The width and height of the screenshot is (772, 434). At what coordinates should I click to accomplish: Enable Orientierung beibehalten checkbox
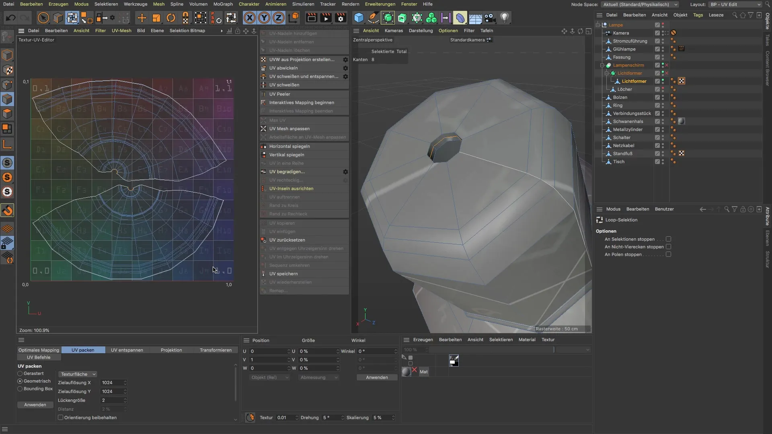coord(60,418)
